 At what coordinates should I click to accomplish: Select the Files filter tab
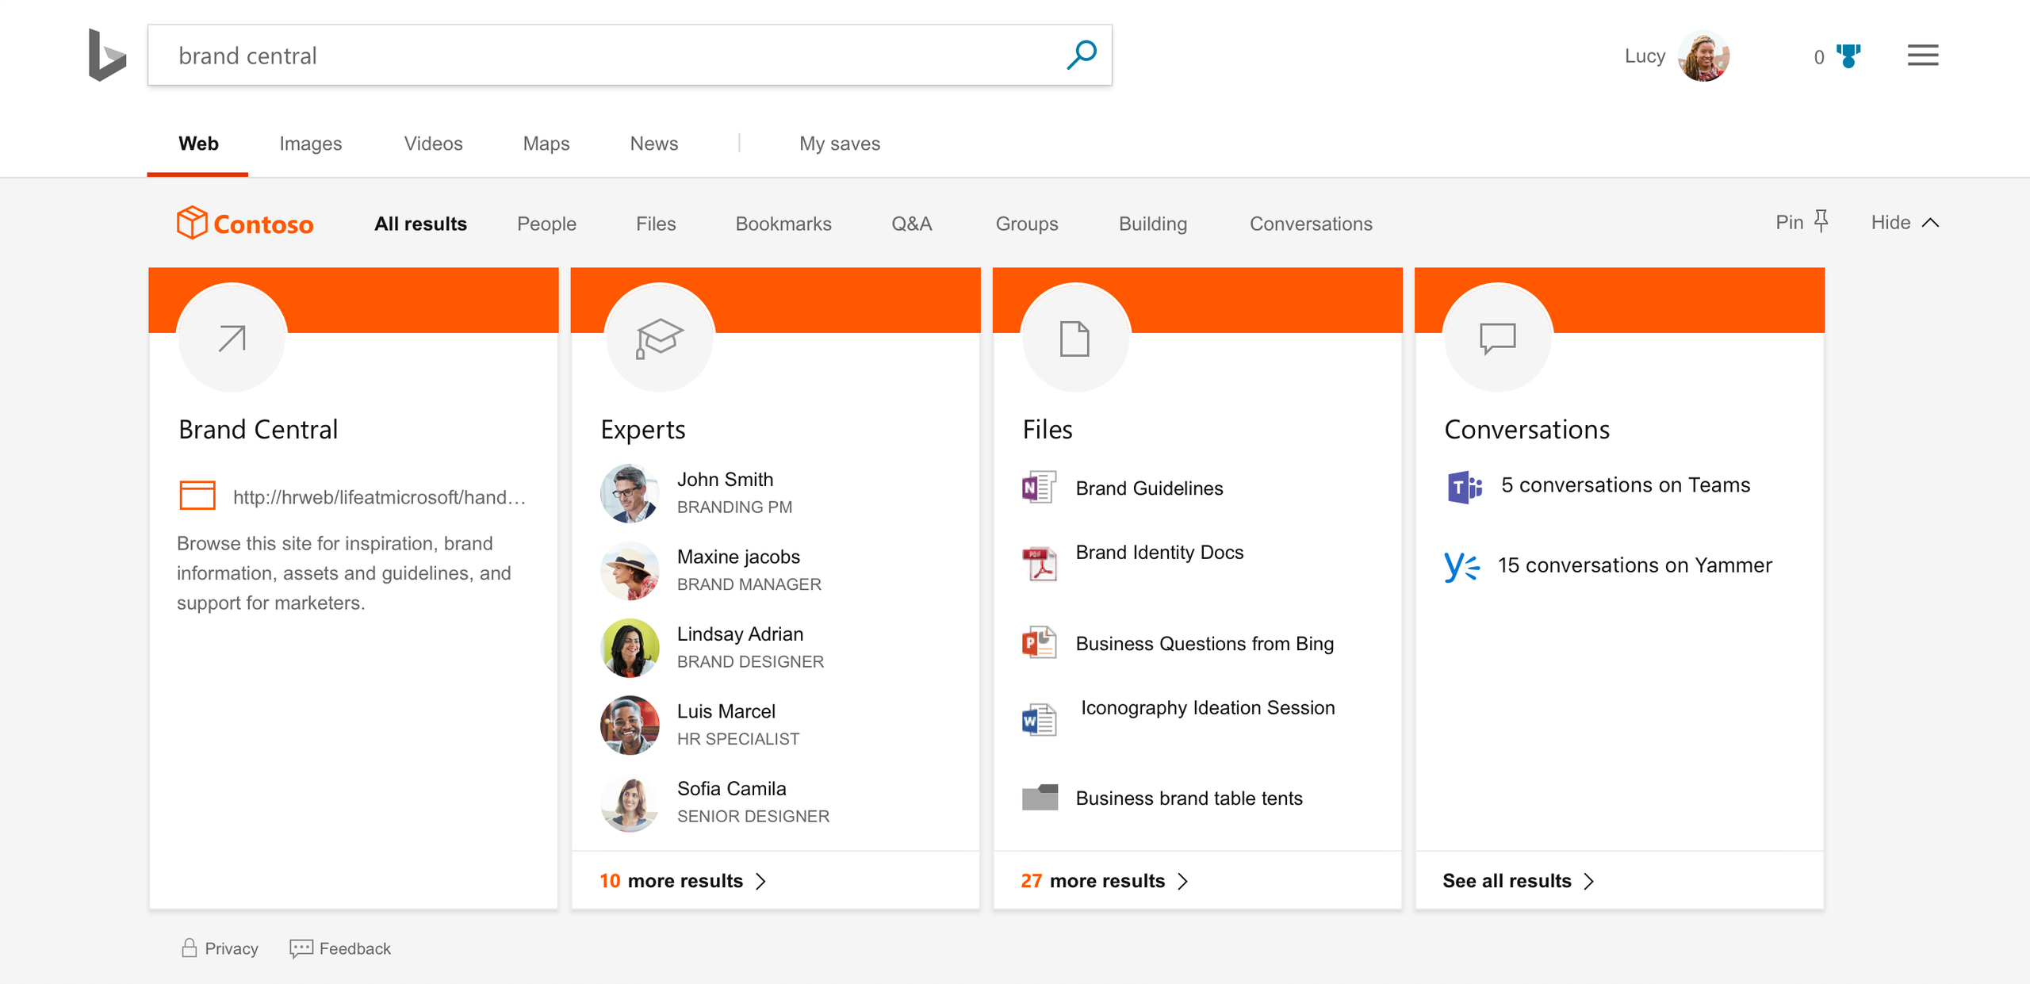pyautogui.click(x=656, y=224)
